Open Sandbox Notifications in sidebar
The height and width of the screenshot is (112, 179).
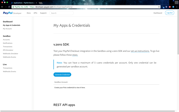coord(8,43)
